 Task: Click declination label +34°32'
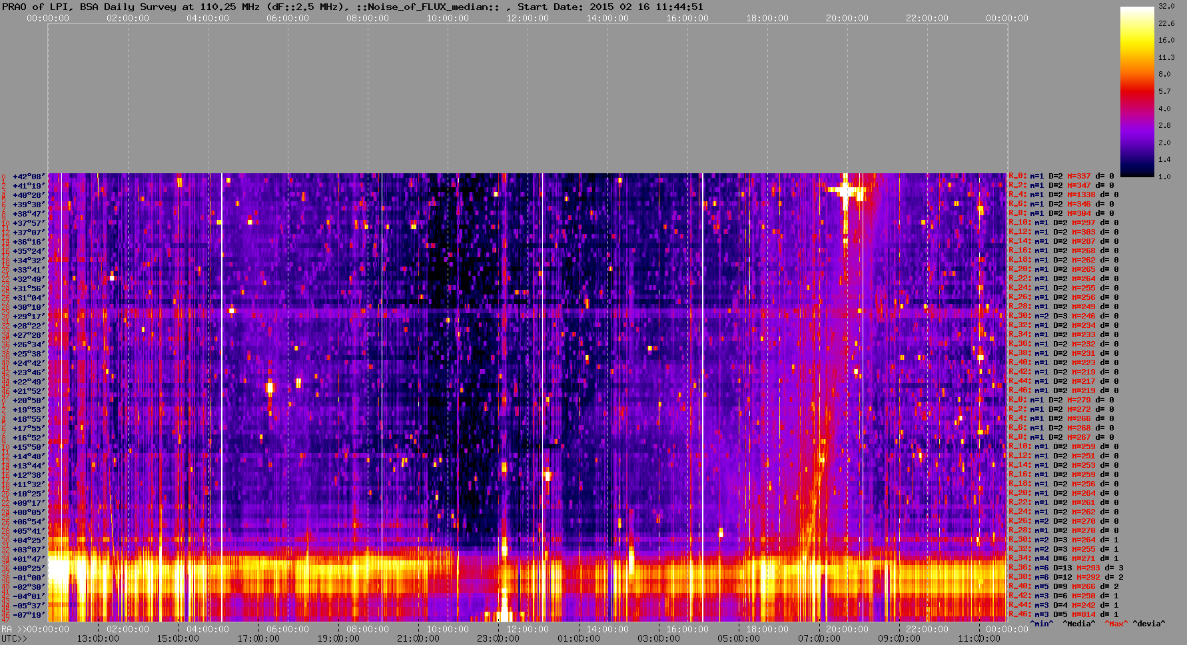coord(29,261)
